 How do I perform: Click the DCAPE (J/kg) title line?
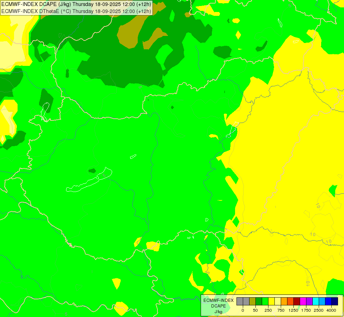coord(76,4)
